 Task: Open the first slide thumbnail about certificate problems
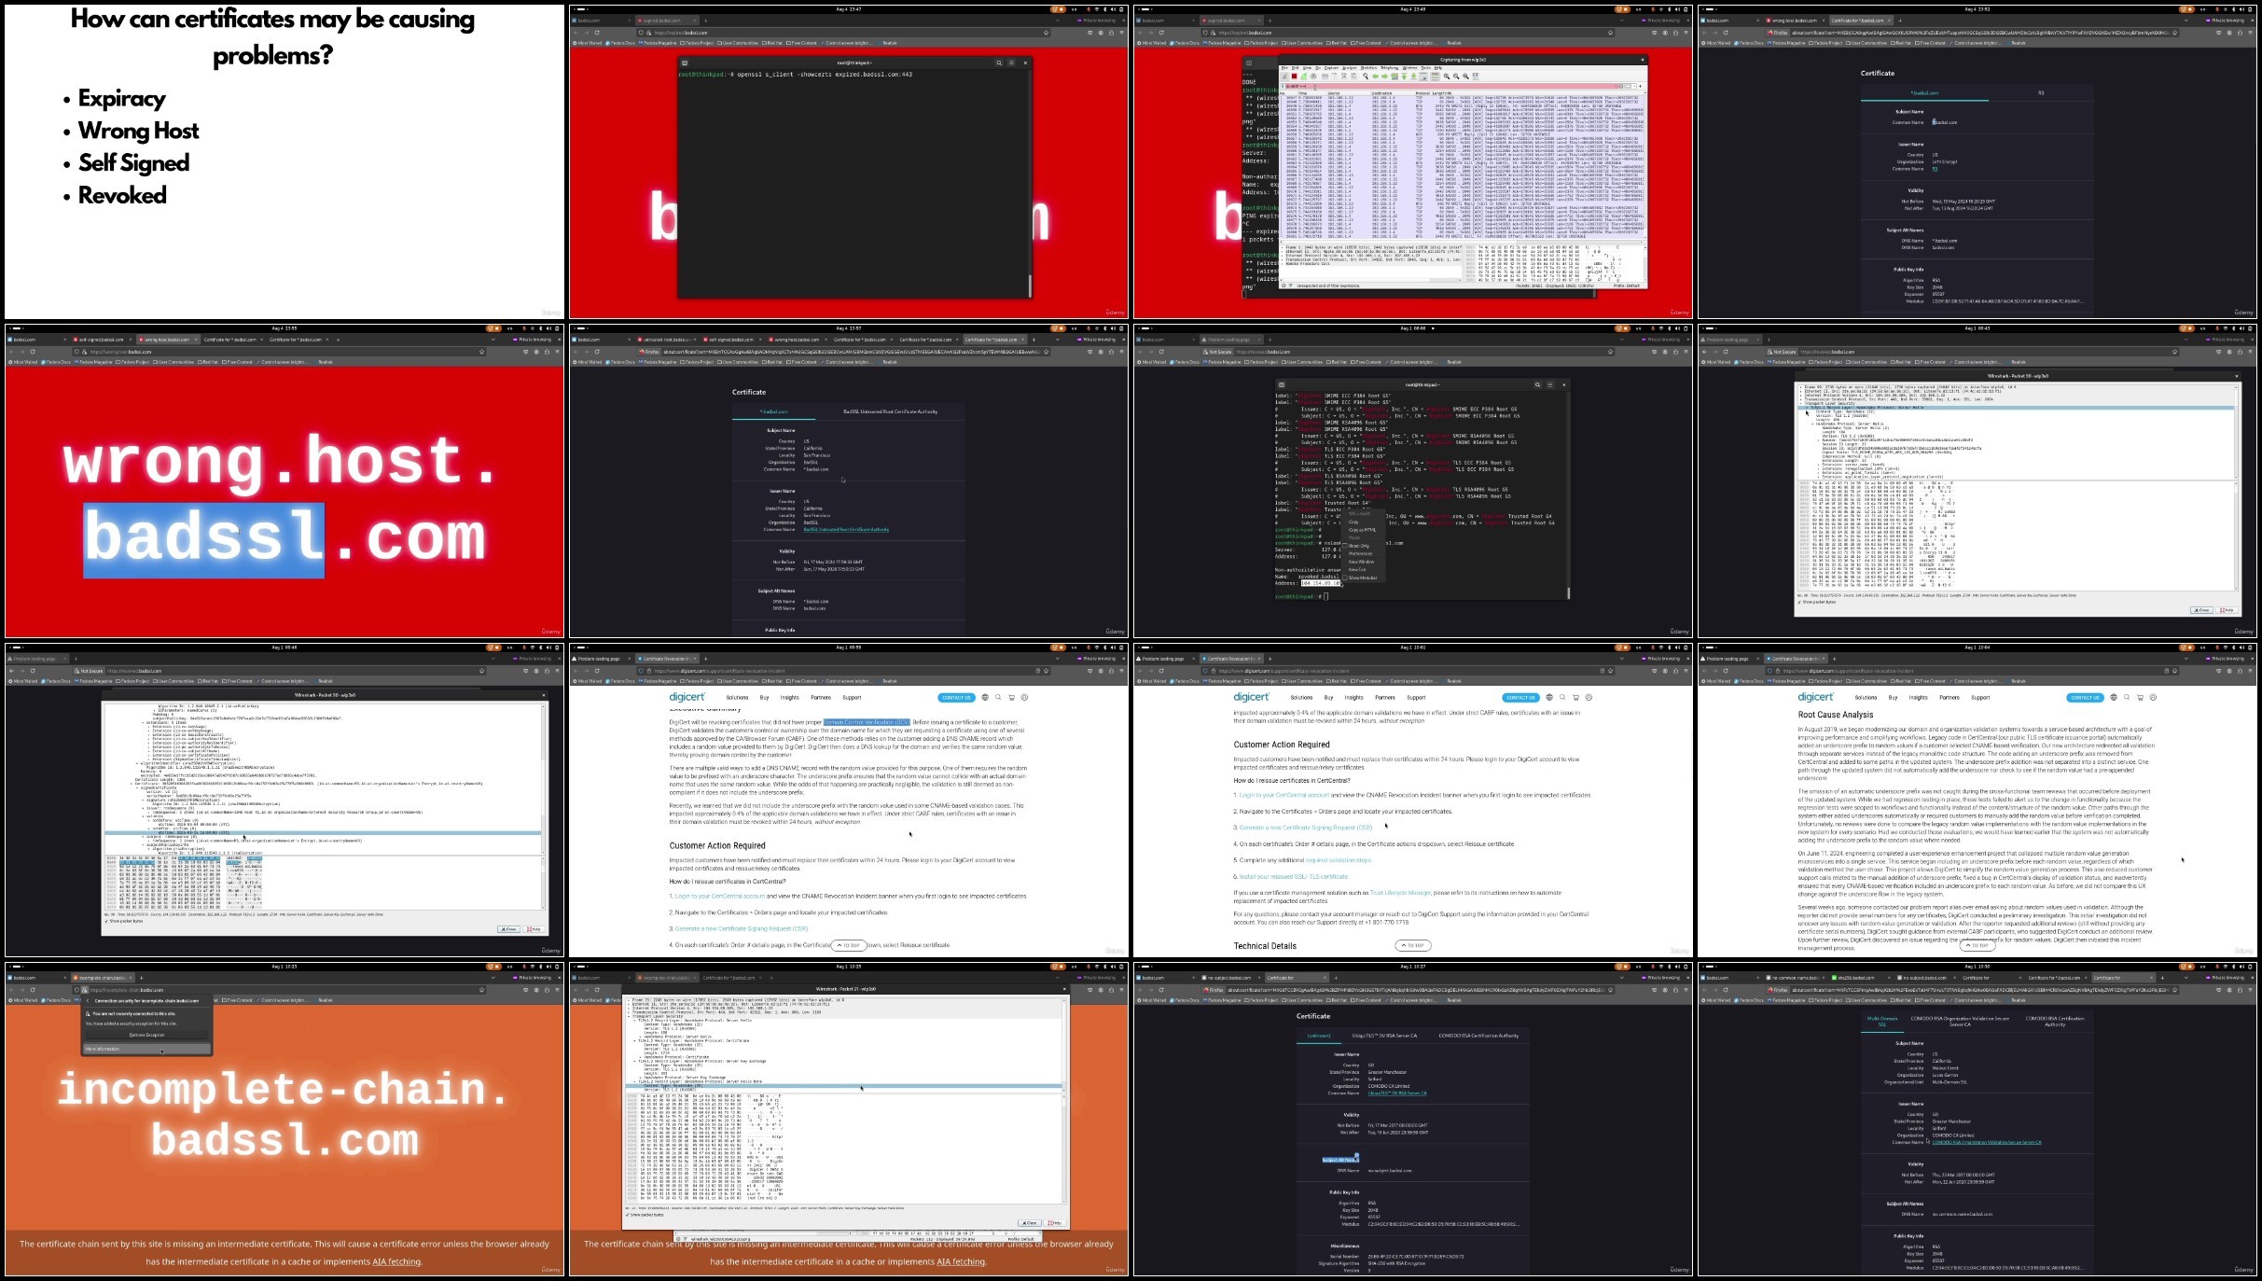[x=284, y=161]
